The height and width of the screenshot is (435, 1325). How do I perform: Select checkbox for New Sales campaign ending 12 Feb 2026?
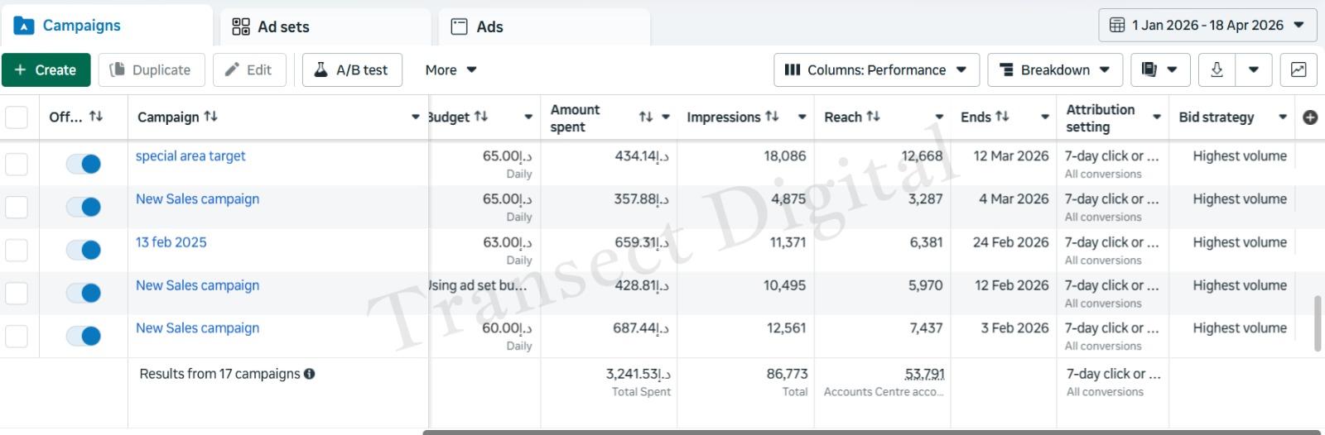coord(17,293)
